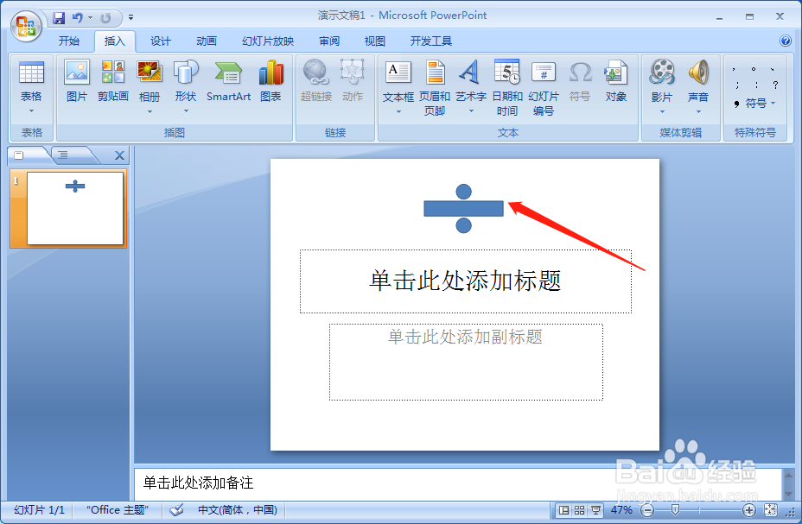Open the 幻灯片放映 (Slide Show) tab
Screen dimensions: 802x524
tap(268, 41)
